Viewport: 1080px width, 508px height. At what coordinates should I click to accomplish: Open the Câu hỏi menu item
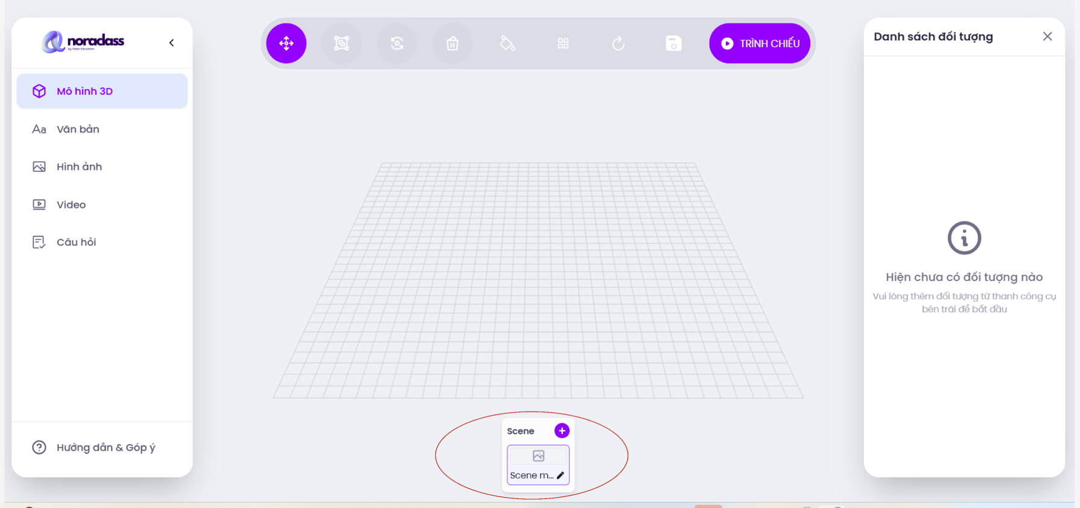102,242
